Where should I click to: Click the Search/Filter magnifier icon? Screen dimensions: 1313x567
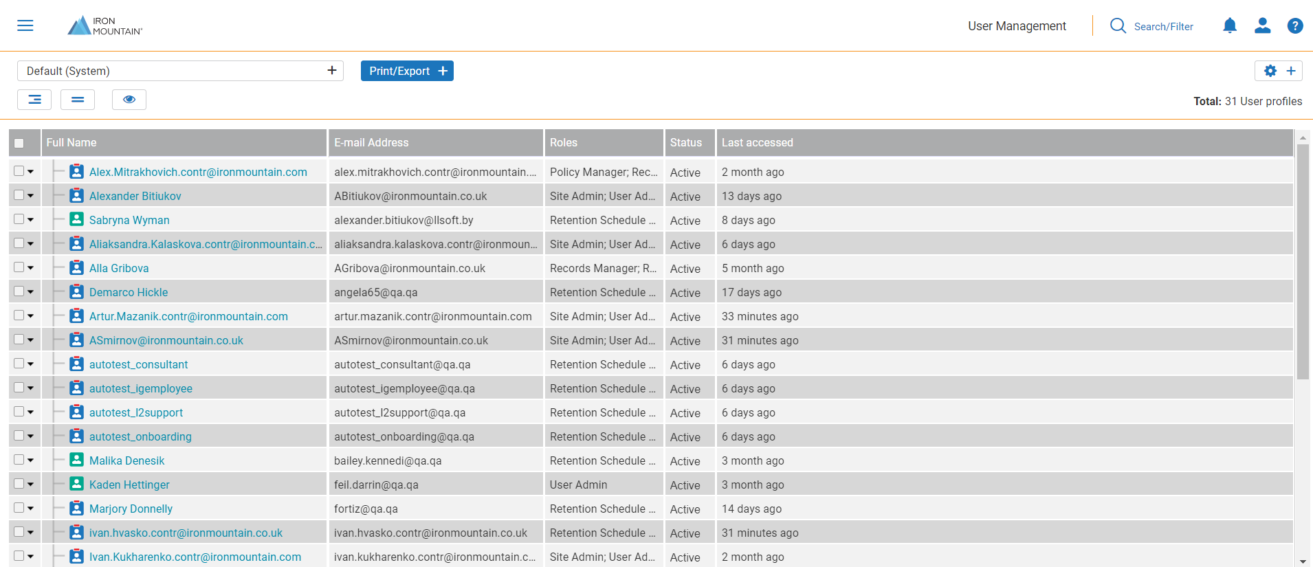[1118, 26]
